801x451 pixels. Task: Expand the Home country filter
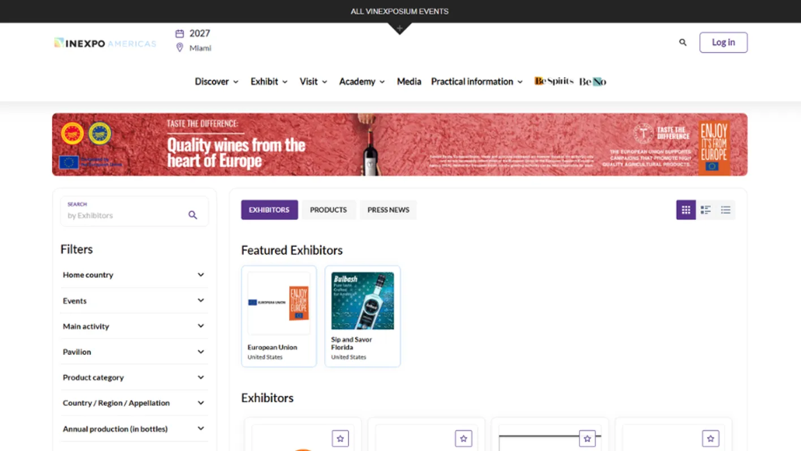coord(133,275)
